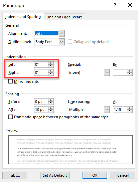Increase Spacing Before value with up arrow

pyautogui.click(x=51, y=100)
